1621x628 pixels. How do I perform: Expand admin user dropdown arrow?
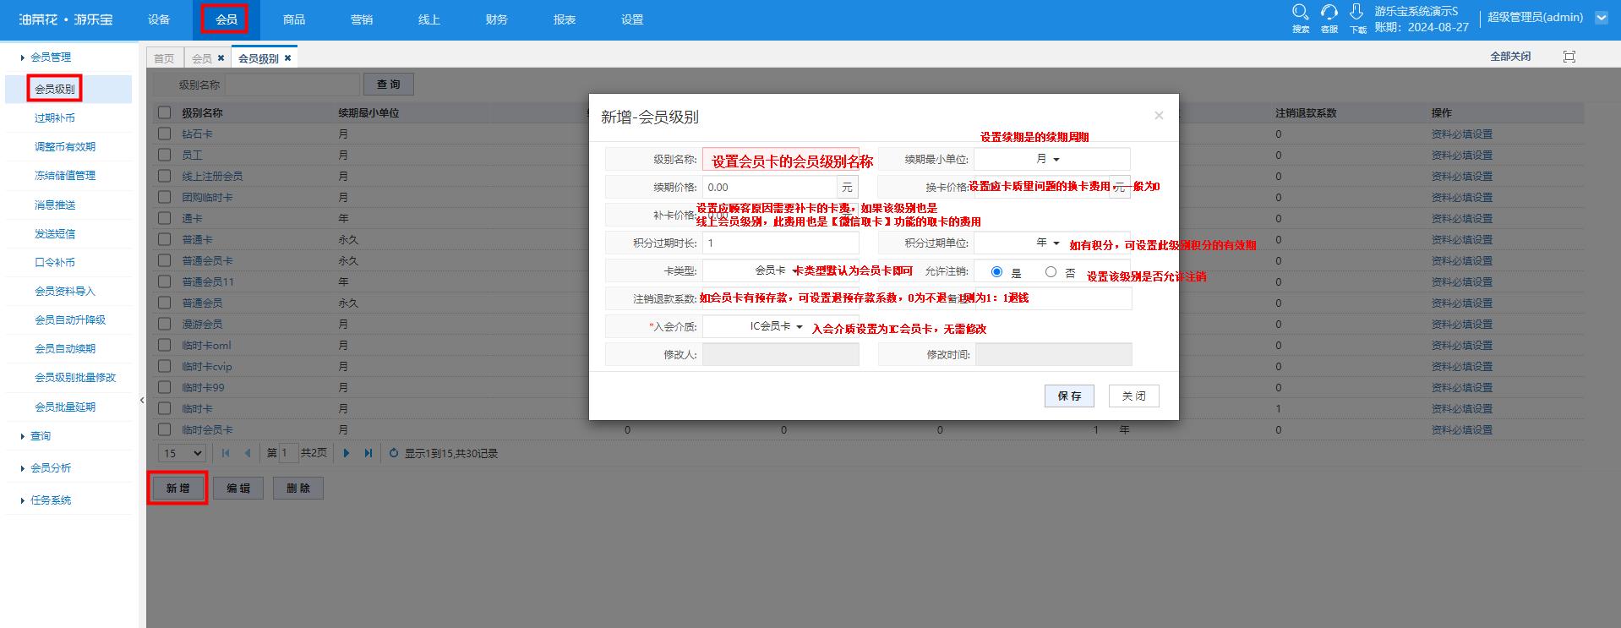coord(1601,17)
